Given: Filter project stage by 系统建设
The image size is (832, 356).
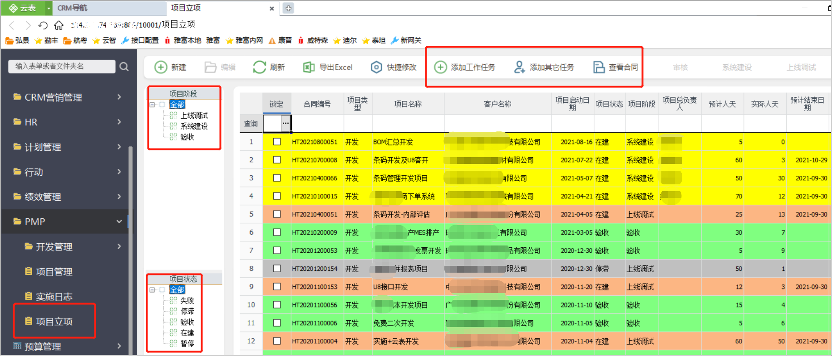Looking at the screenshot, I should tap(194, 126).
